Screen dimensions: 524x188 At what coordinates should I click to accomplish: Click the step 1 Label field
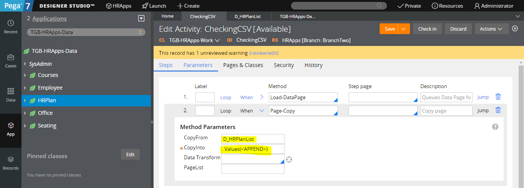(205, 97)
